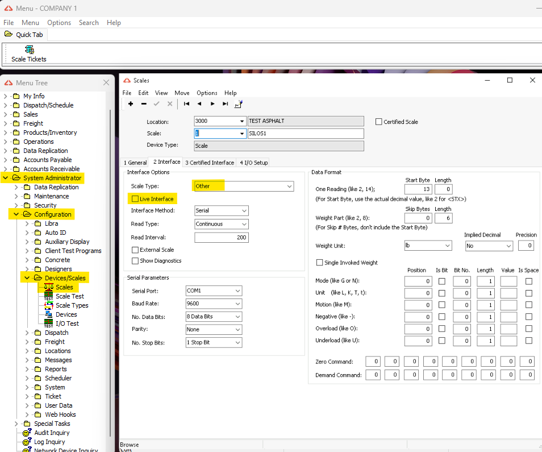Open the Search menu in main menu bar
This screenshot has width=542, height=452.
click(89, 23)
